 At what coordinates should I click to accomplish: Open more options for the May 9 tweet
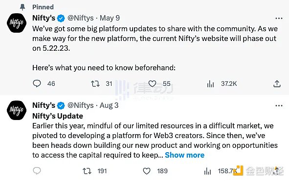pos(279,18)
